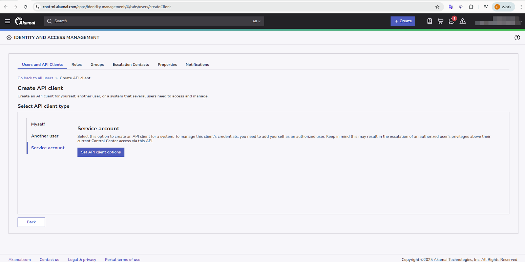Choose Another user client type

45,136
